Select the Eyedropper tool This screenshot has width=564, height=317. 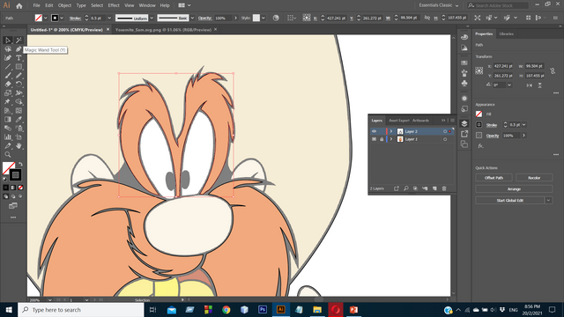point(19,120)
